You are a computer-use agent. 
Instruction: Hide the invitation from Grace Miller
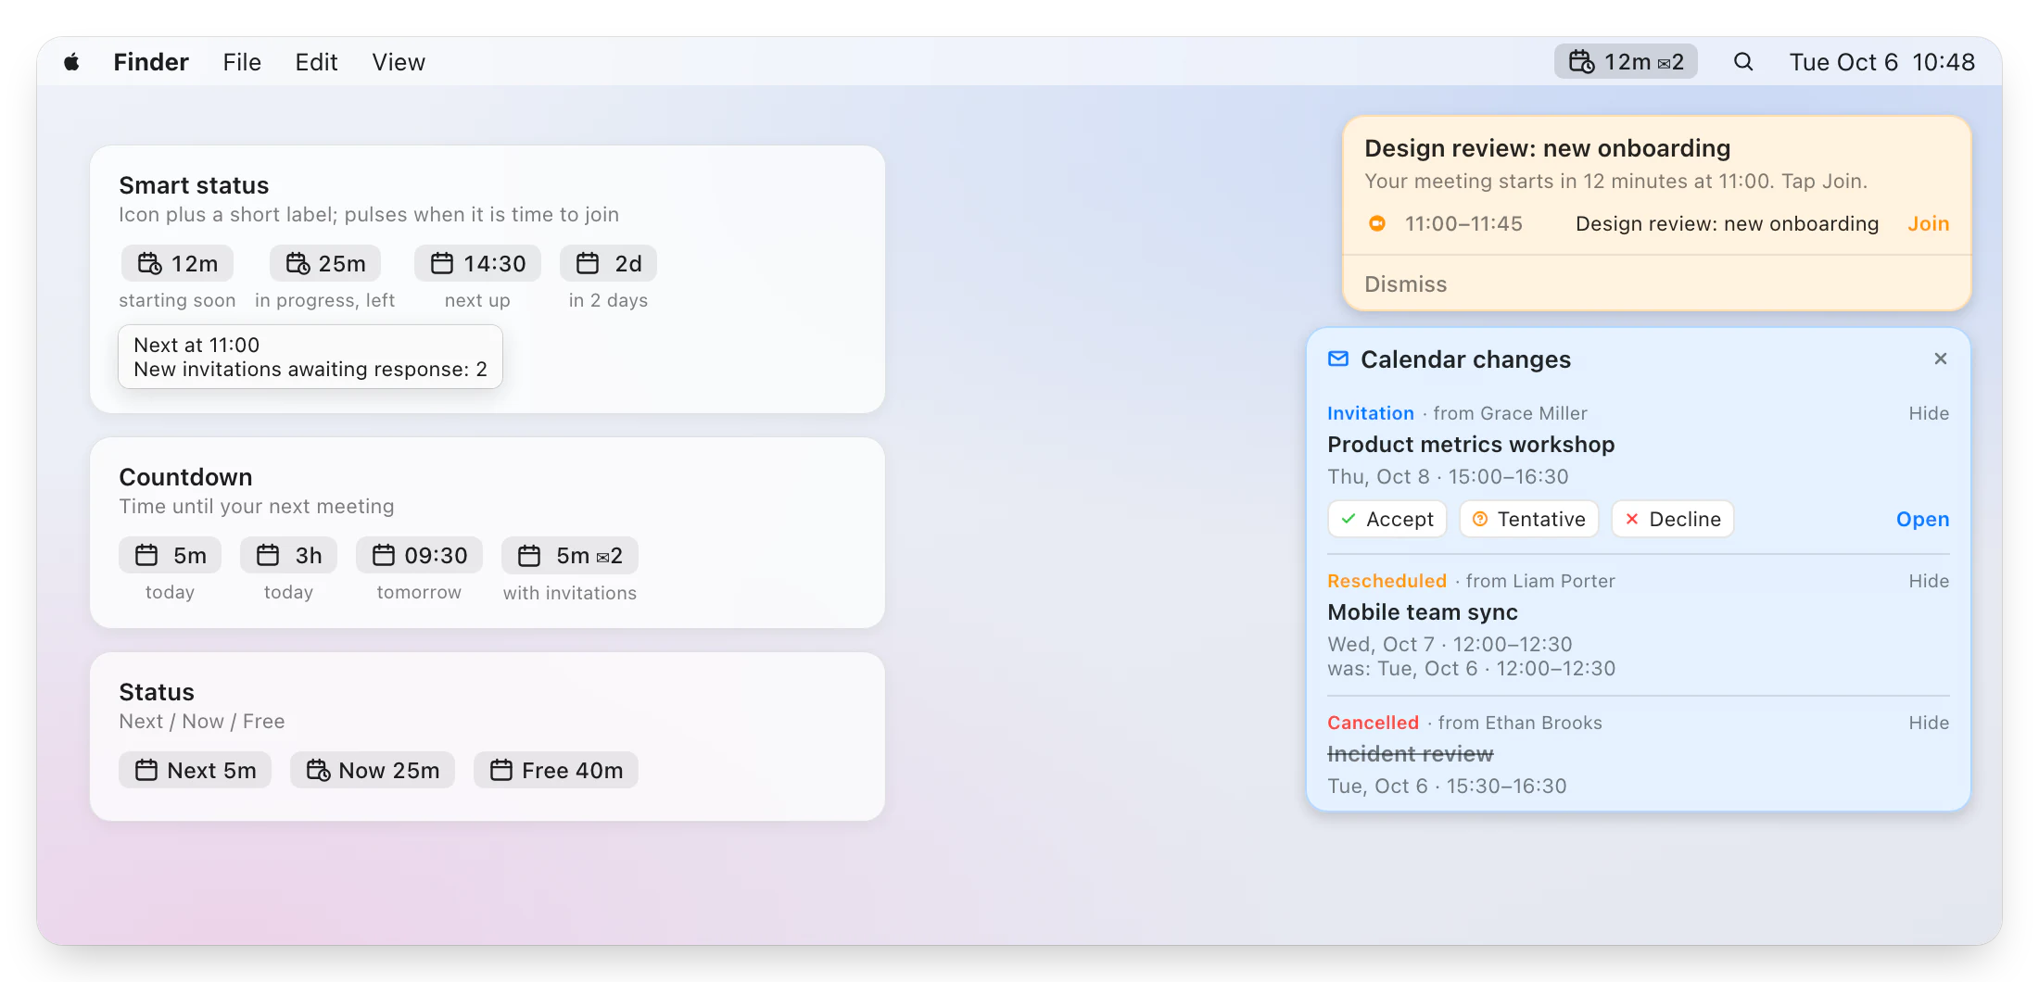click(x=1929, y=413)
